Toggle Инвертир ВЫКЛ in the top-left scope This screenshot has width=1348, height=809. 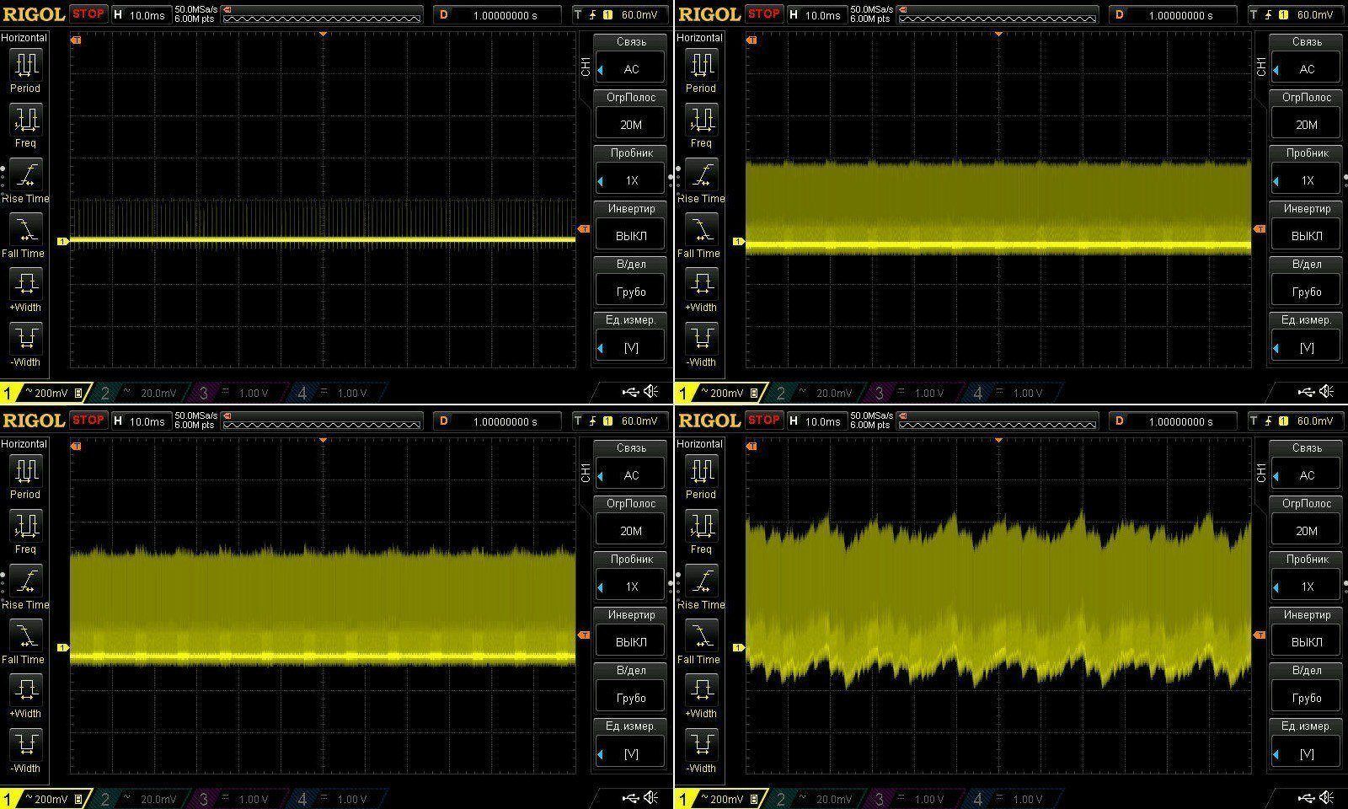(x=630, y=236)
